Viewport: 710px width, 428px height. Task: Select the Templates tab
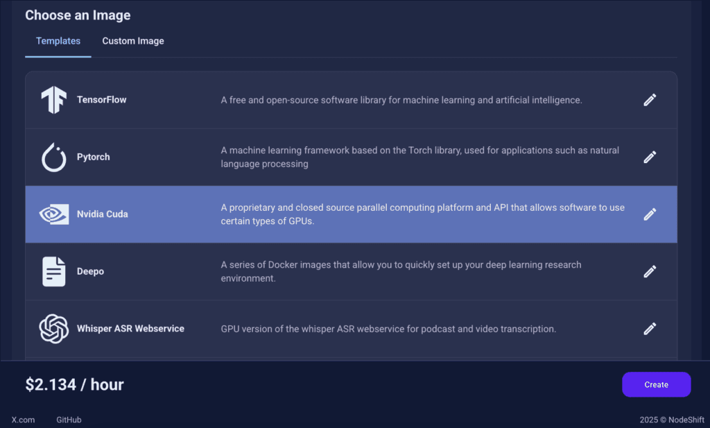pyautogui.click(x=58, y=41)
